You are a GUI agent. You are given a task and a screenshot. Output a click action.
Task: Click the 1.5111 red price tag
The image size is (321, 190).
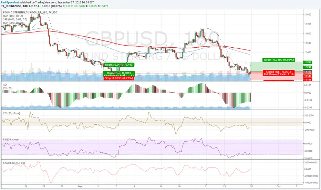click(x=308, y=80)
